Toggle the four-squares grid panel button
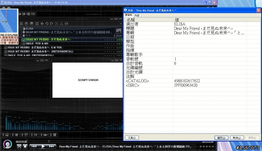This screenshot has height=151, width=262. 54,135
